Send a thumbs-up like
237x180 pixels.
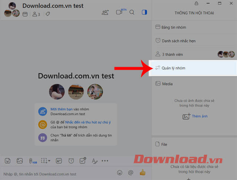[143, 172]
